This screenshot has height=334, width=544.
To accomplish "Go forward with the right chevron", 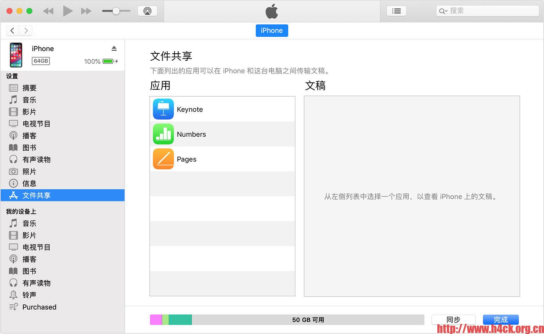I will click(x=26, y=31).
